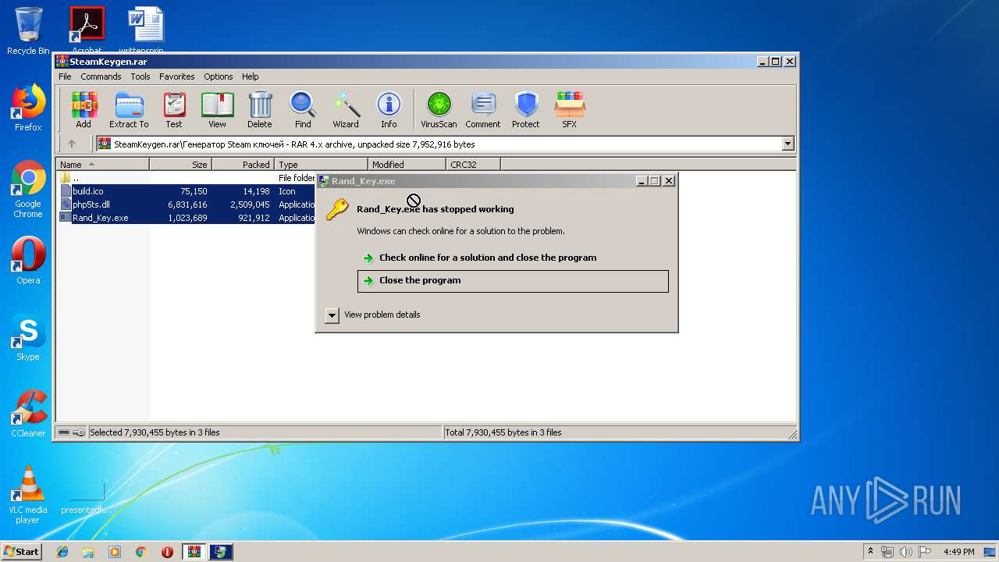Open Opera desktop shortcut
Screen dimensions: 999x562
tap(28, 261)
